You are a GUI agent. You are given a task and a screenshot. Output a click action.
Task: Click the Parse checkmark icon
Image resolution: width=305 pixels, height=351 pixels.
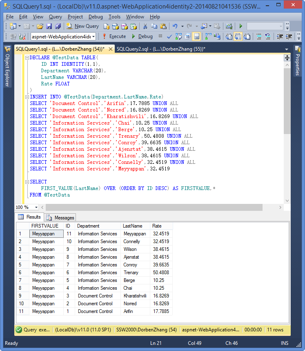(169, 36)
